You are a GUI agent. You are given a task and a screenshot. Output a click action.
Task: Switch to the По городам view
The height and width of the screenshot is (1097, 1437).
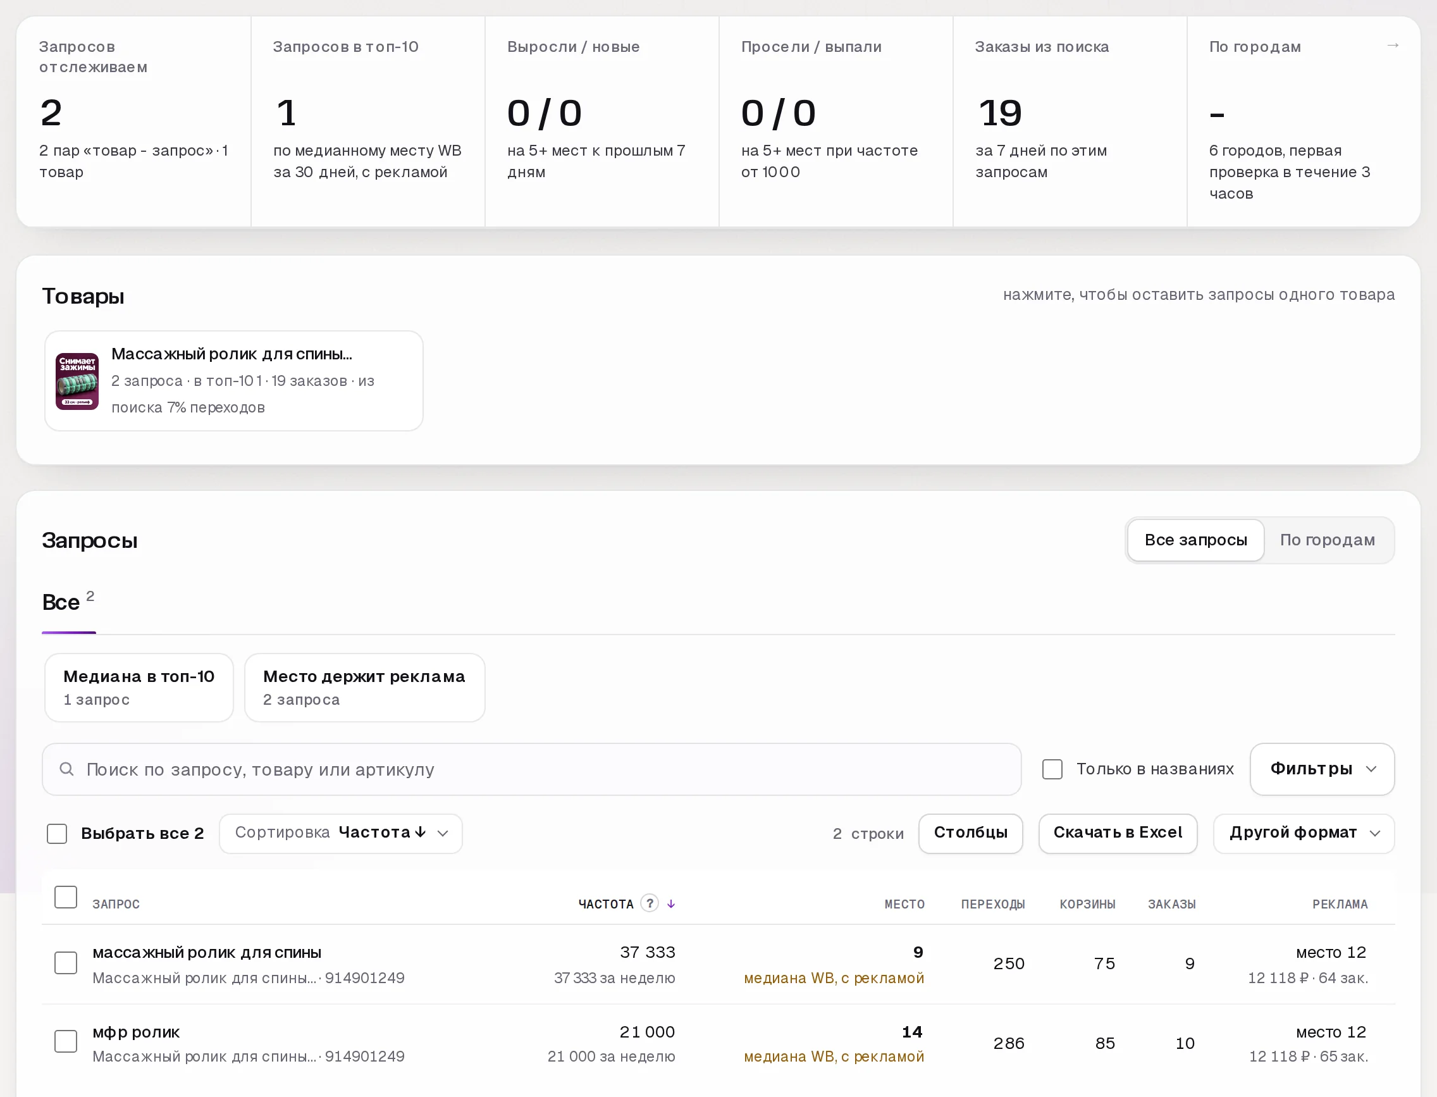1328,540
